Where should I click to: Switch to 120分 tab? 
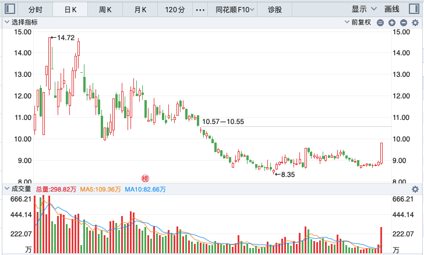[x=175, y=10]
